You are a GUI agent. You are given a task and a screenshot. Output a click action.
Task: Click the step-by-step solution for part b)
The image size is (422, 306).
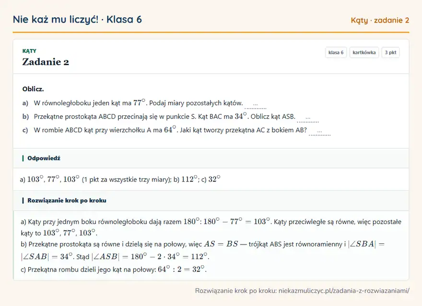click(x=203, y=250)
